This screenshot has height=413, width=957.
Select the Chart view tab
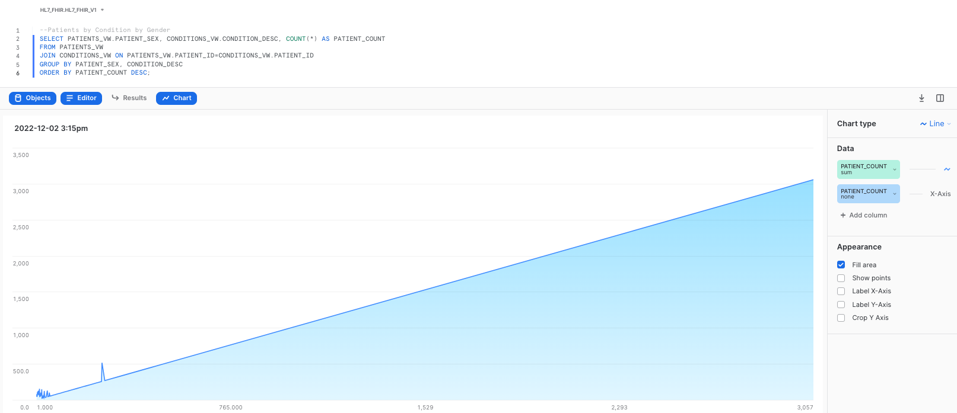[x=176, y=98]
